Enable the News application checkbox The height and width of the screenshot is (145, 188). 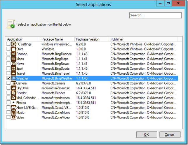point(8,64)
